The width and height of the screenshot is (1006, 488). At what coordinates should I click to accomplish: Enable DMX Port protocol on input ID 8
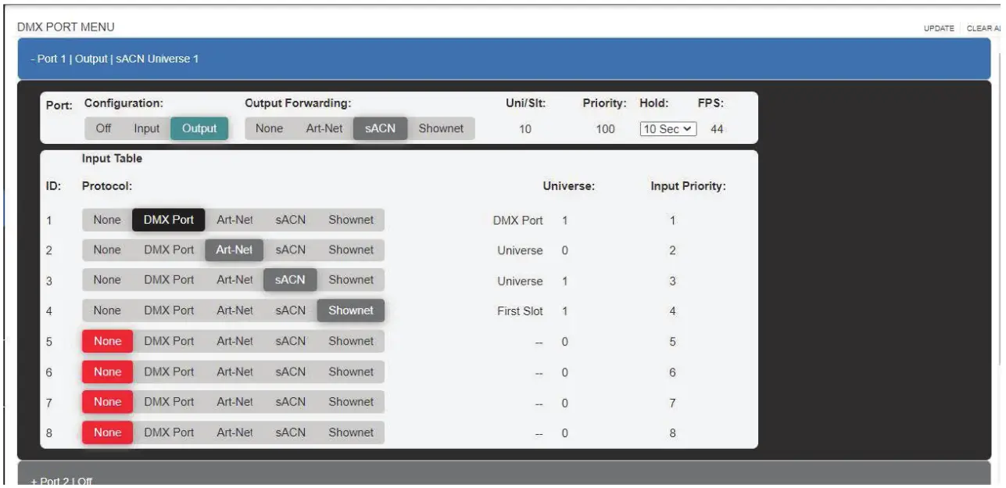tap(168, 432)
